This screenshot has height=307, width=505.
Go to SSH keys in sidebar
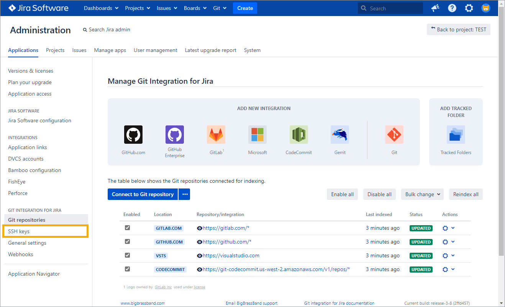coord(19,231)
